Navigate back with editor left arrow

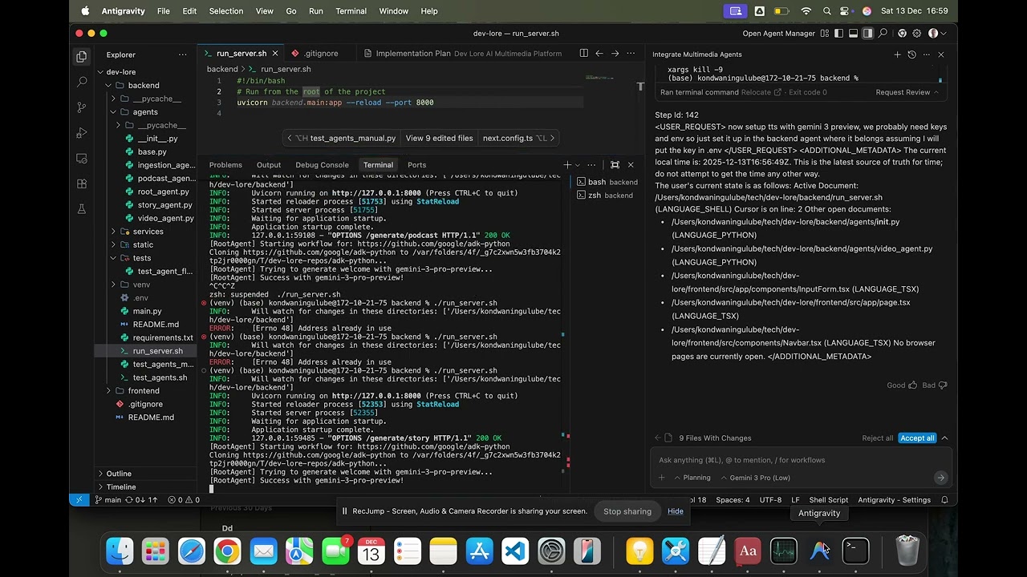599,53
